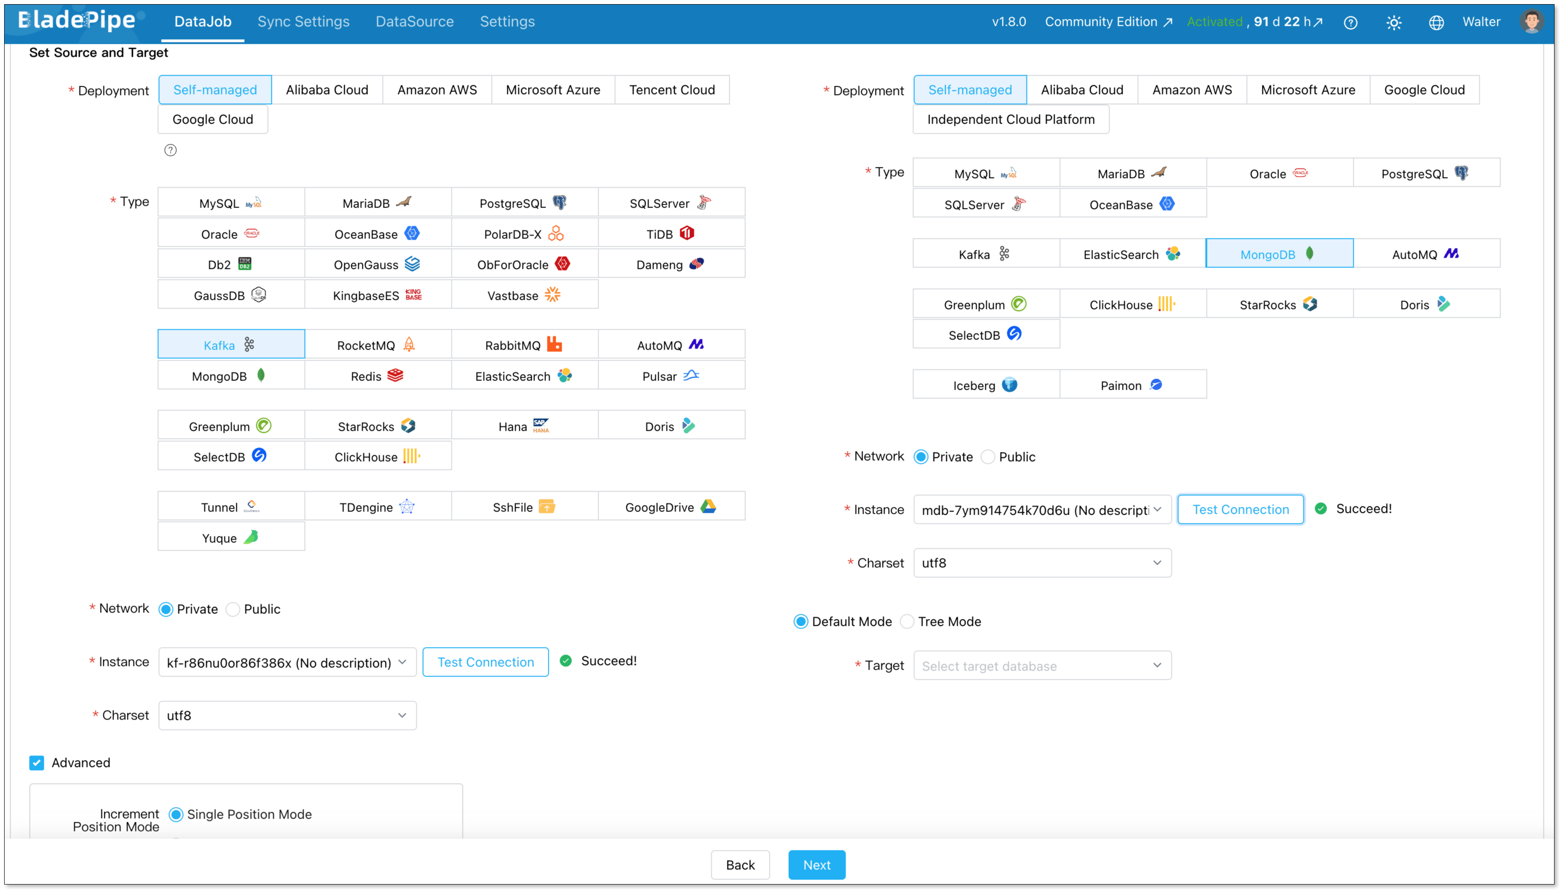The height and width of the screenshot is (891, 1561).
Task: Select KingbaseES source type
Action: 378,295
